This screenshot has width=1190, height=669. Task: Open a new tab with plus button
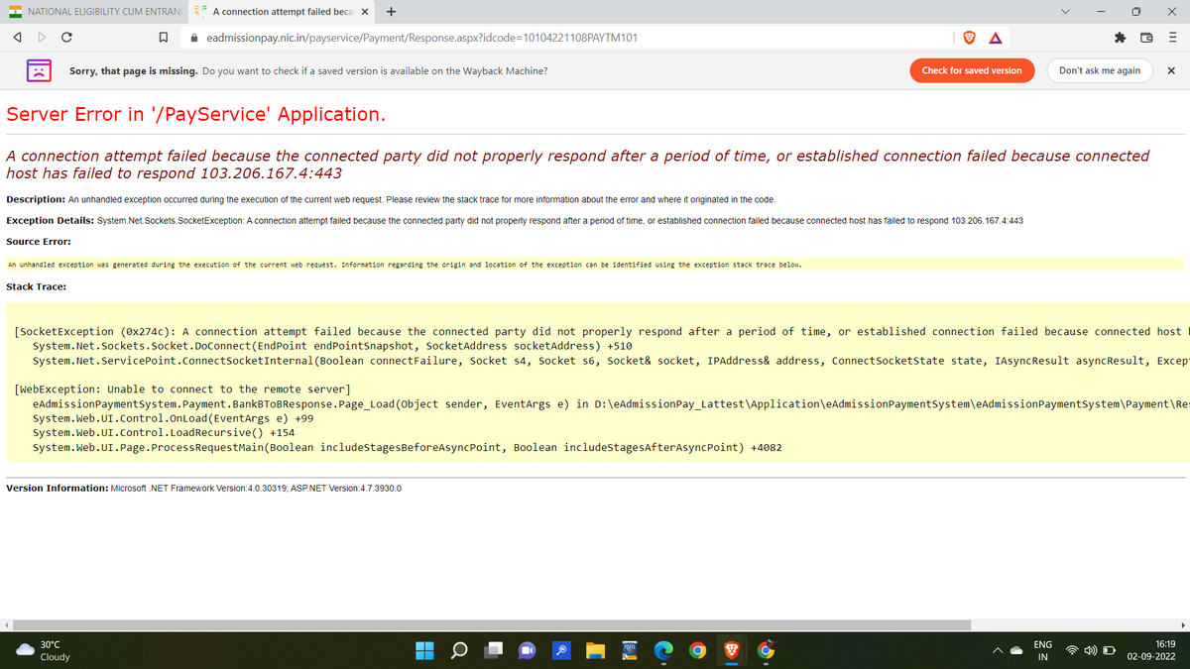[392, 12]
